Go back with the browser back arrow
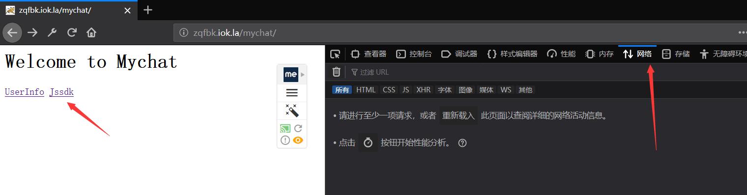 (12, 33)
